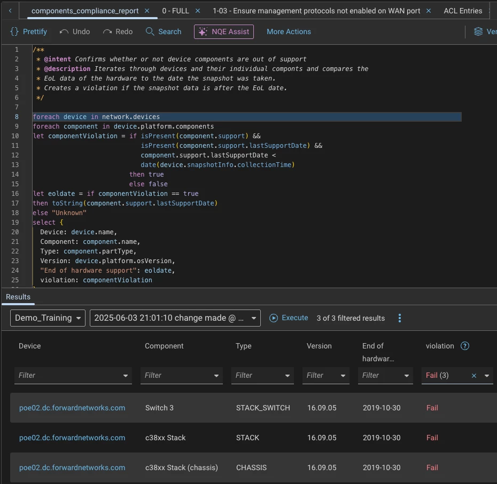Open the More Actions menu
Viewport: 497px width, 484px height.
(x=289, y=31)
